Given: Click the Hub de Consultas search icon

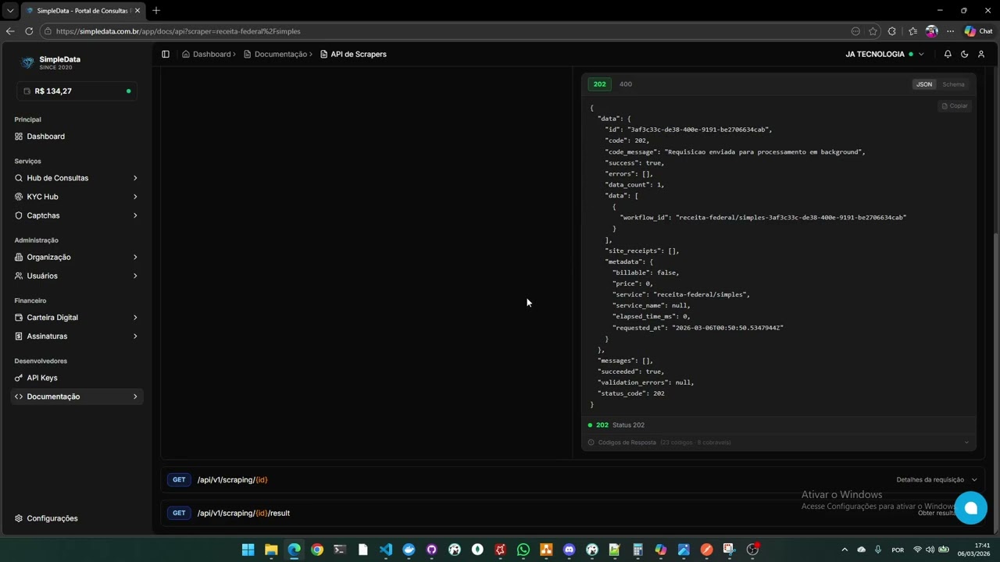Looking at the screenshot, I should [x=19, y=178].
